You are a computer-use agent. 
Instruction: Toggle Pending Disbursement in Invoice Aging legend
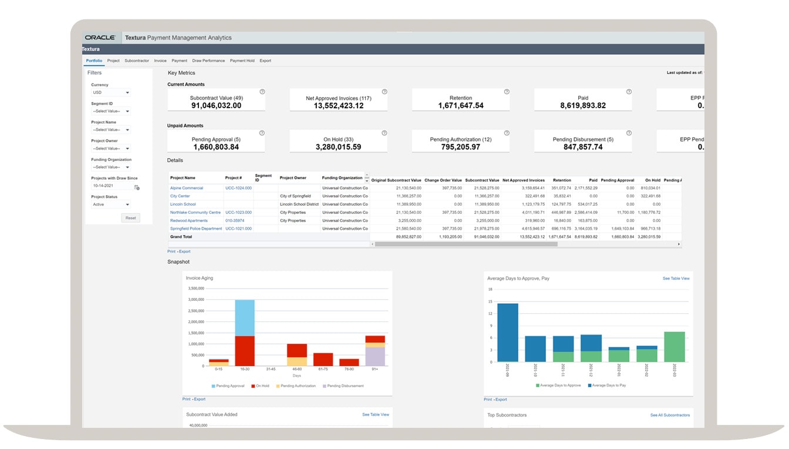(x=340, y=386)
